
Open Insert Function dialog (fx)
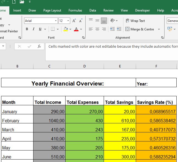tap(39, 46)
